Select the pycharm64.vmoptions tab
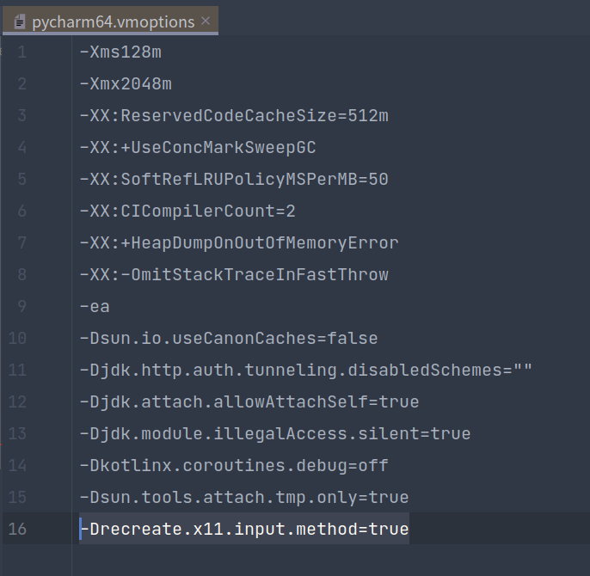This screenshot has height=576, width=590. pyautogui.click(x=110, y=21)
